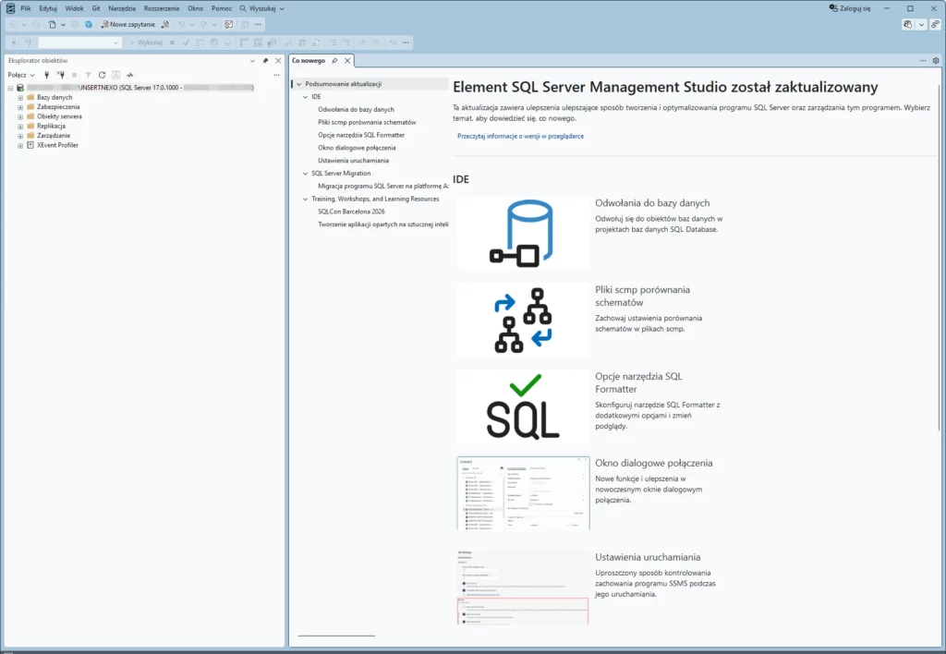Viewport: 946px width, 654px height.
Task: Toggle auto-hide pin on Eksplorator obiektów
Action: click(265, 60)
